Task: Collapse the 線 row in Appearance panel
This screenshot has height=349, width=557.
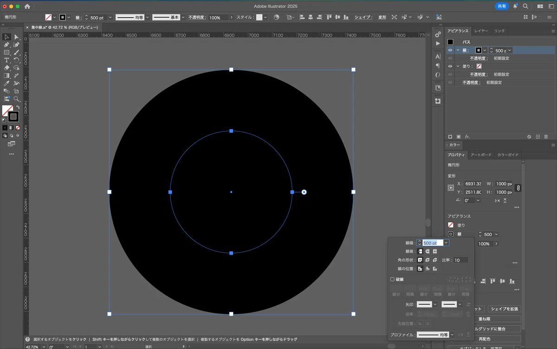Action: [458, 50]
